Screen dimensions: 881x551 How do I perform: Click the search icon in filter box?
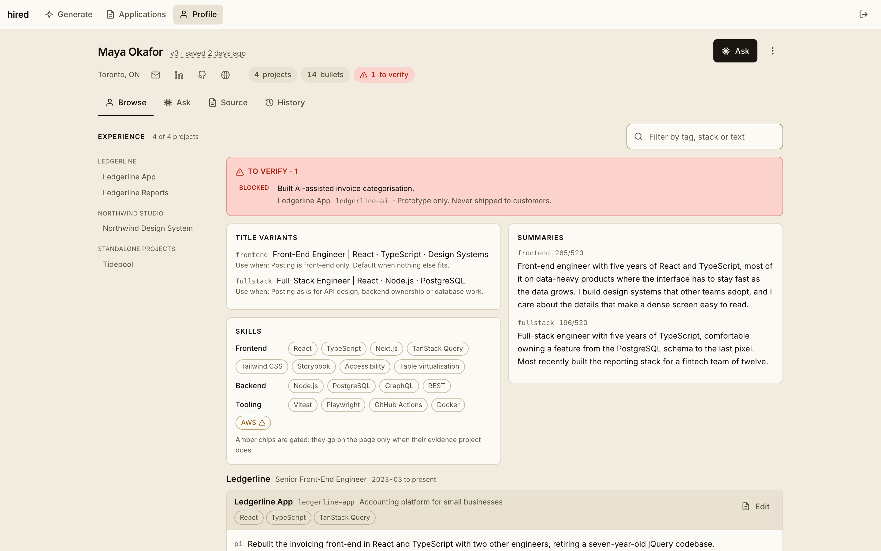coord(638,137)
